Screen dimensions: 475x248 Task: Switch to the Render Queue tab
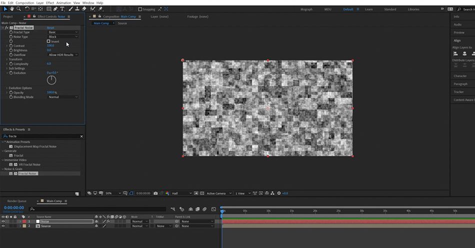(x=16, y=201)
